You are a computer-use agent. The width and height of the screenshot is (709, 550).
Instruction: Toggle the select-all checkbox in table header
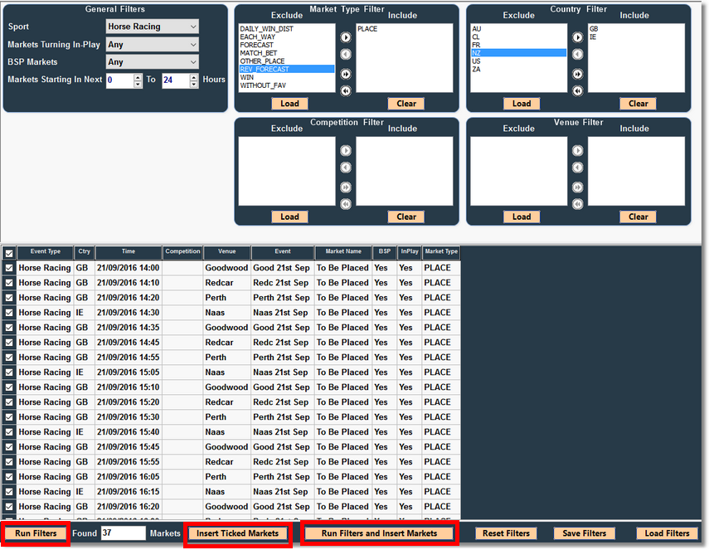pos(9,253)
